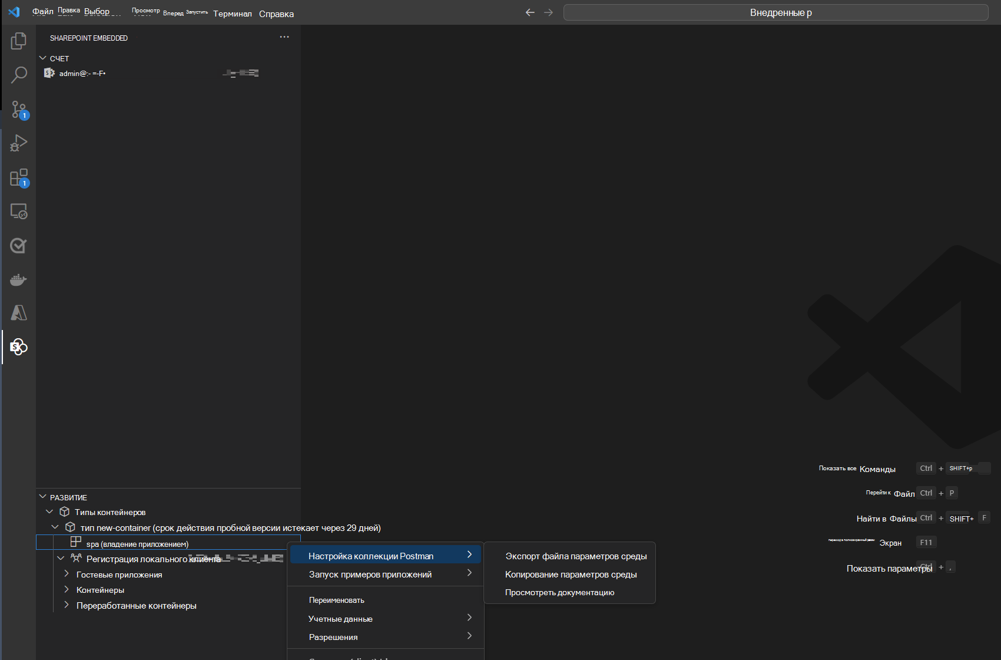The image size is (1001, 660).
Task: Open the Testing checkmark icon
Action: (x=19, y=245)
